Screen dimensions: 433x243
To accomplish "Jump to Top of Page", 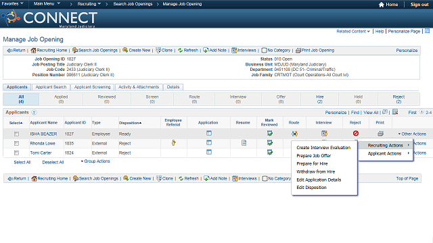I will [x=407, y=178].
